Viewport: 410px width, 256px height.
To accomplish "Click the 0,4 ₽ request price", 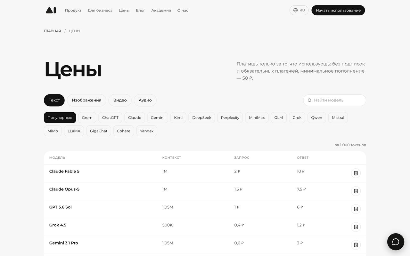I will tap(239, 225).
